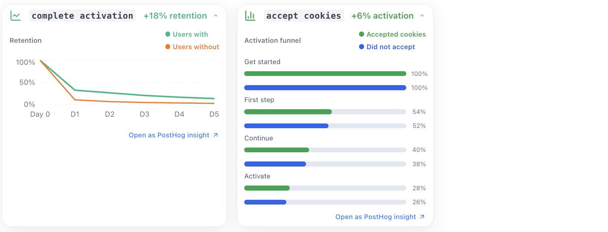Click the +18% retention badge
Image resolution: width=608 pixels, height=232 pixels.
[175, 16]
